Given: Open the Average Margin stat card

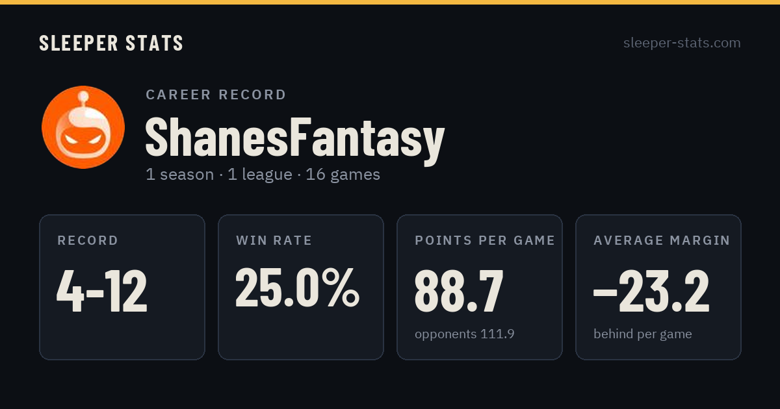Looking at the screenshot, I should (658, 287).
